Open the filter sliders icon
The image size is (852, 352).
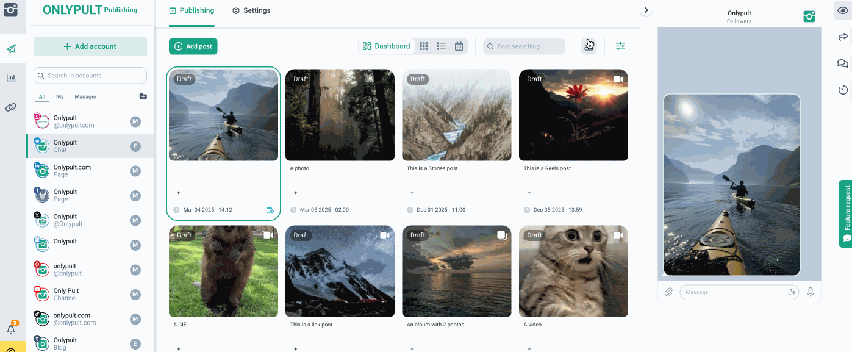click(620, 46)
